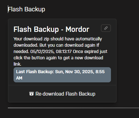Viewport: 139px width, 118px height.
Task: Click the word 'Mordor' in the title
Action: point(78,29)
